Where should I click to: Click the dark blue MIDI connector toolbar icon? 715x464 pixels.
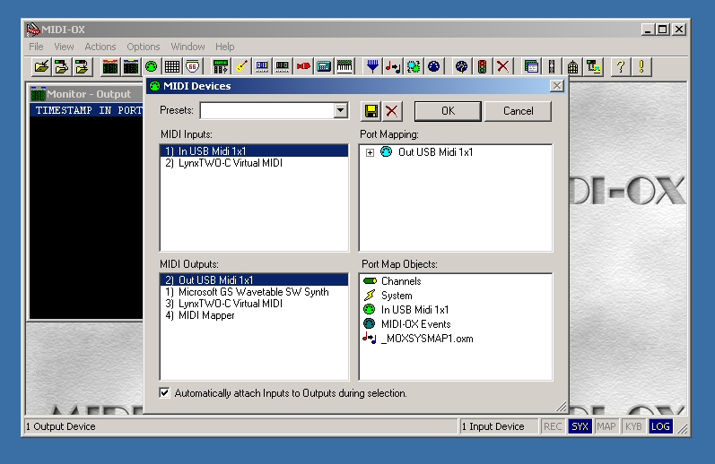[433, 67]
